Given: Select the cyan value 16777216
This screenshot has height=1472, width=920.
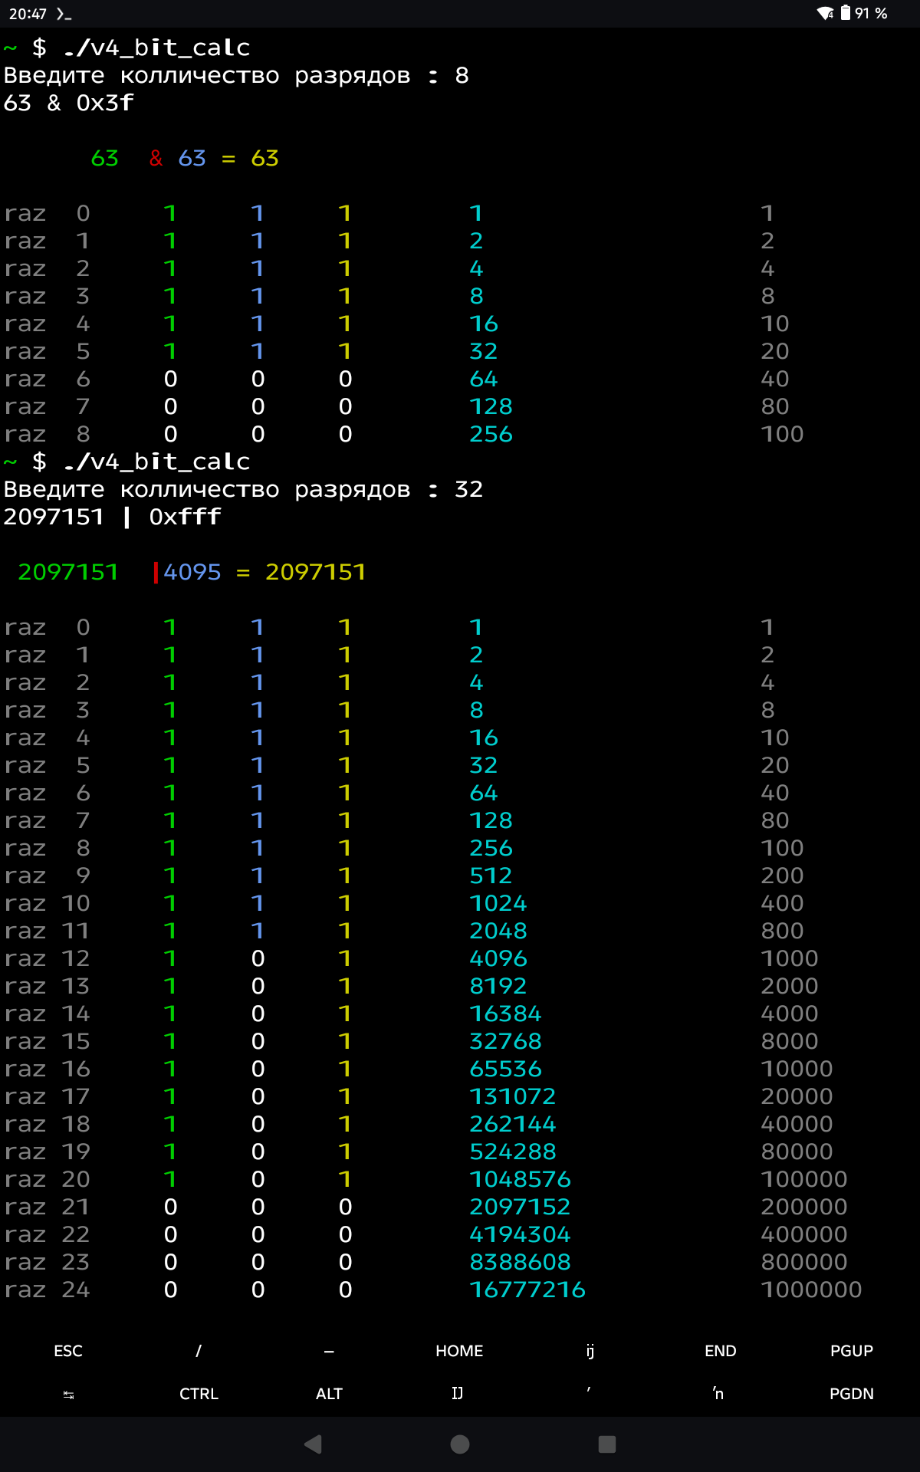Looking at the screenshot, I should [x=527, y=1290].
